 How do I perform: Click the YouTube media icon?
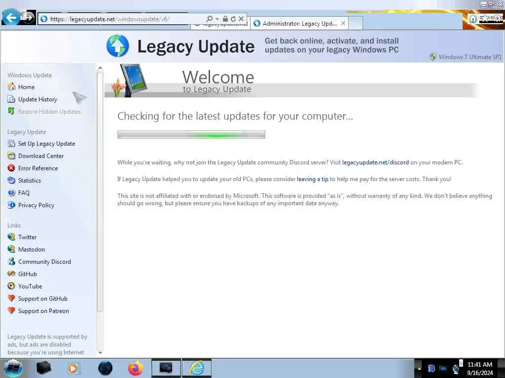coord(11,286)
